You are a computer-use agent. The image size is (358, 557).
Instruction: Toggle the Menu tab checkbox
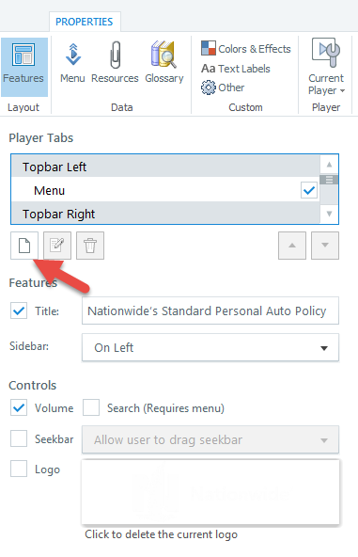[x=309, y=190]
